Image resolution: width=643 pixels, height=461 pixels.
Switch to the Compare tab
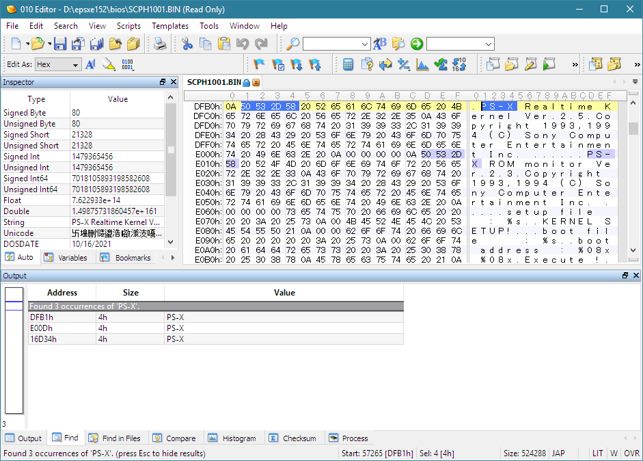point(174,438)
